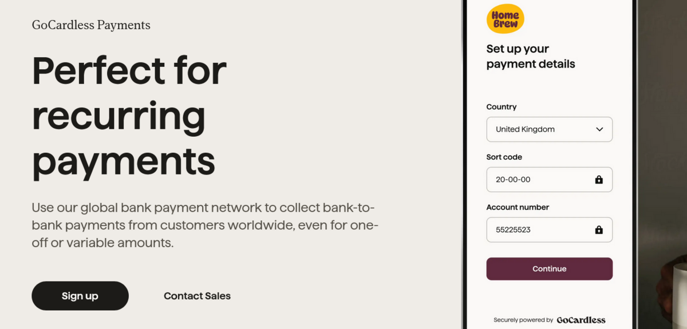The image size is (687, 329).
Task: Click the GoCardless Payments title text
Action: [91, 25]
